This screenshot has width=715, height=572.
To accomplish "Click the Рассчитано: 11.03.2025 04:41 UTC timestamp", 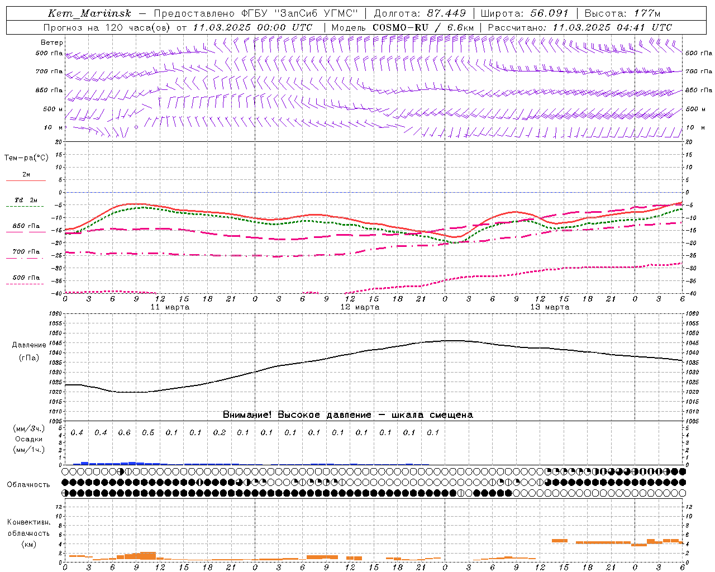I will pyautogui.click(x=580, y=27).
